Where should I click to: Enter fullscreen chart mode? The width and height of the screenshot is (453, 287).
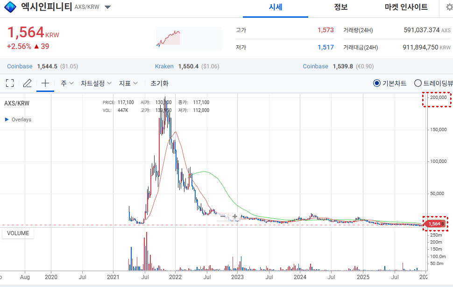pos(9,84)
